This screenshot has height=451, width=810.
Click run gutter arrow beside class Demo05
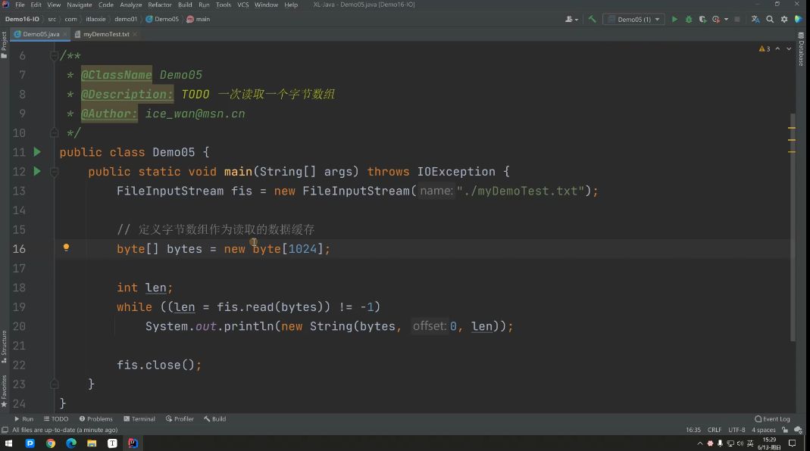tap(37, 151)
